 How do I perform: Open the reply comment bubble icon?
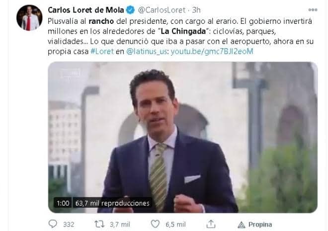coord(53,224)
